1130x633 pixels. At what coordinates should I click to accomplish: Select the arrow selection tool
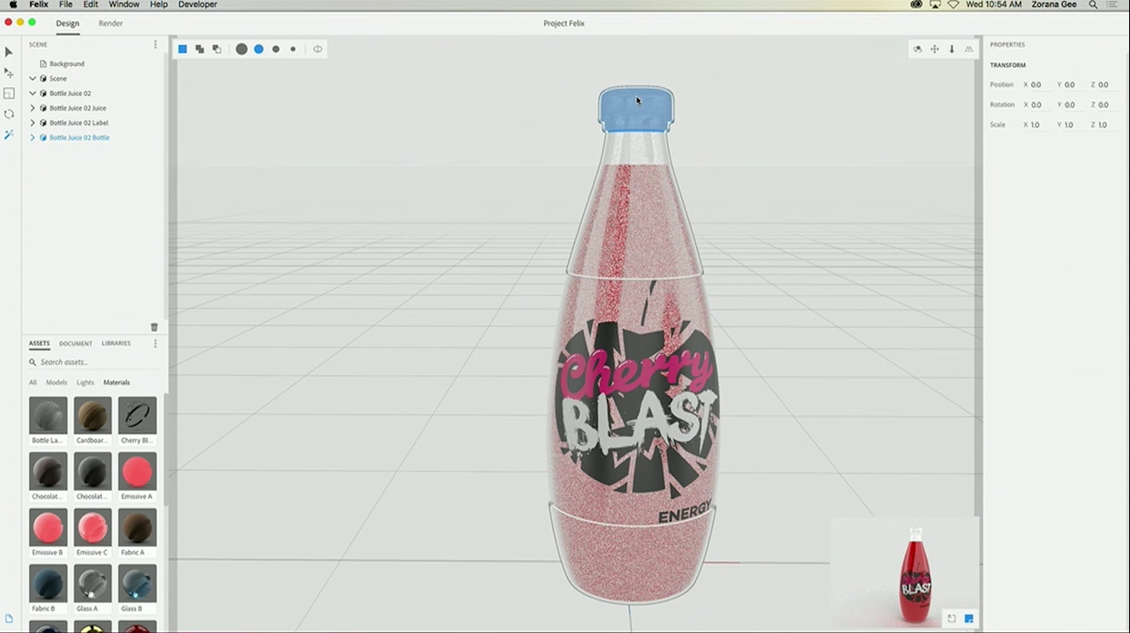9,52
